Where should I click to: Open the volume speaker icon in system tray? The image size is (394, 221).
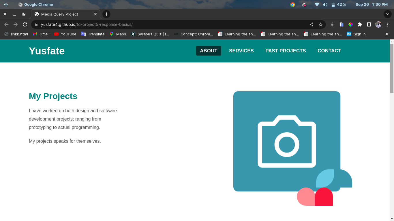[325, 4]
